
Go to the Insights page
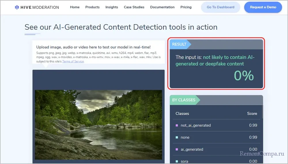click(112, 7)
